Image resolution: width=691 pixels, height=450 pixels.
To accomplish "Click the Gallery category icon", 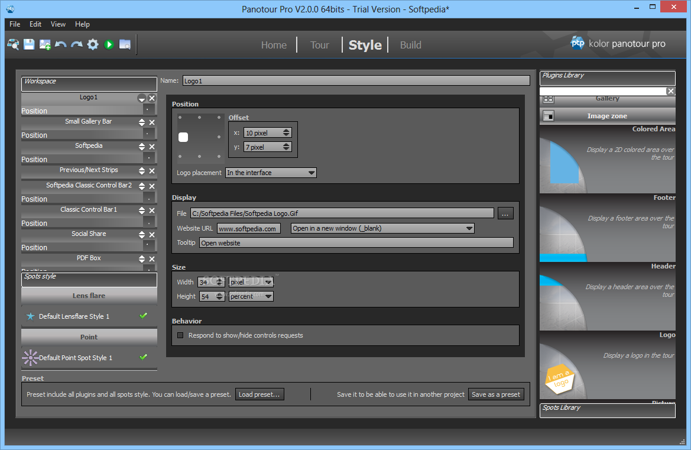I will 548,99.
